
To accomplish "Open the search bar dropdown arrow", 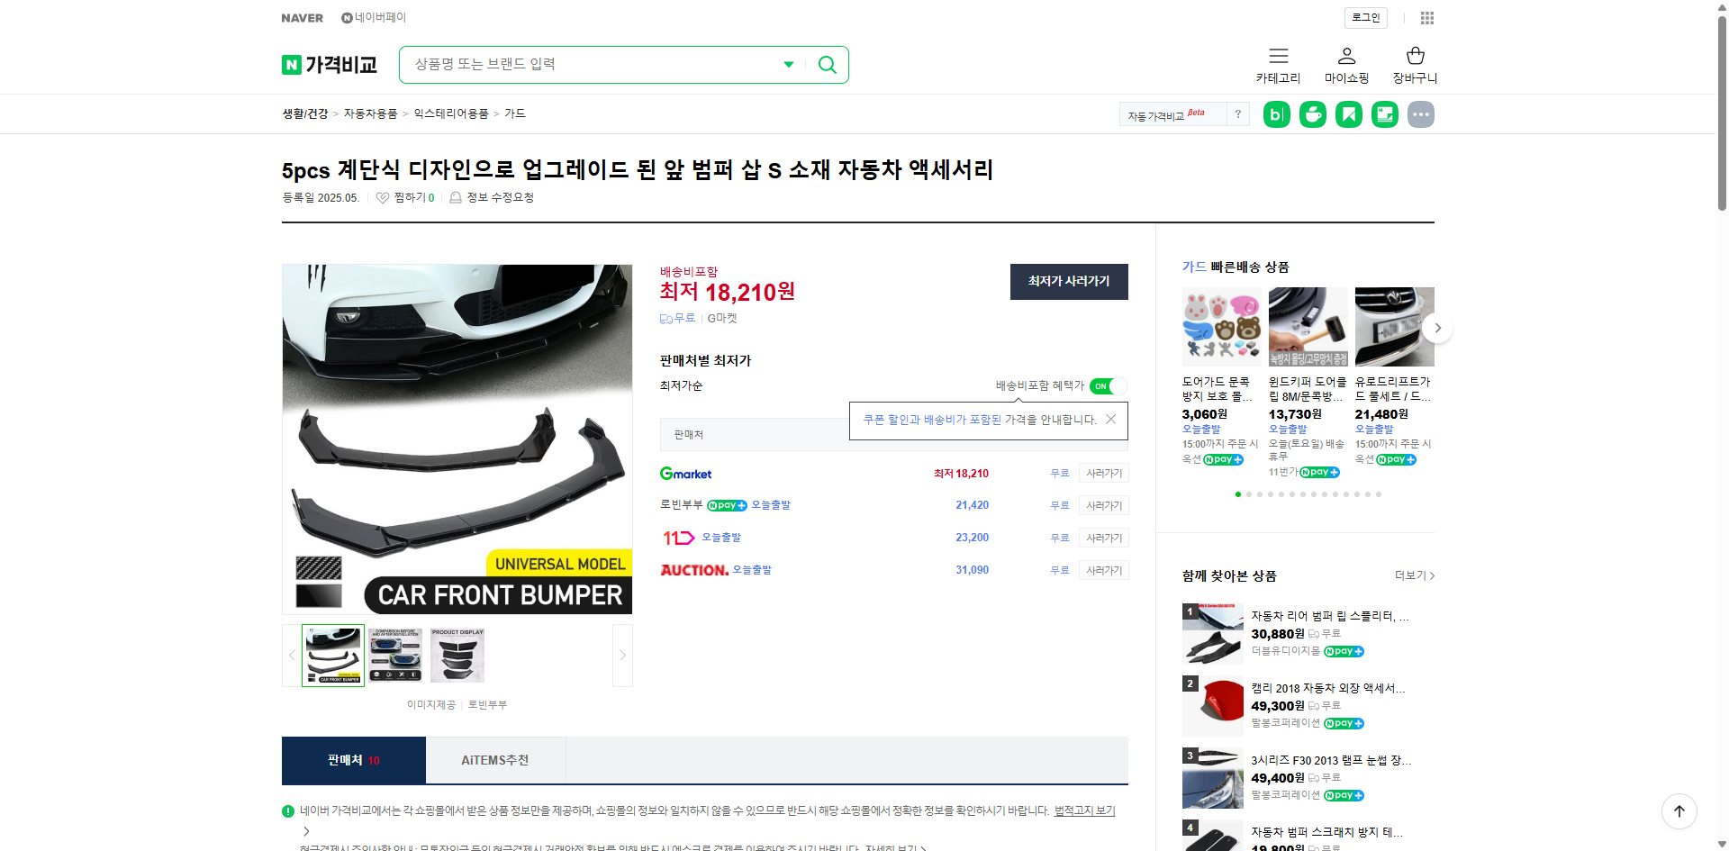I will click(x=788, y=64).
